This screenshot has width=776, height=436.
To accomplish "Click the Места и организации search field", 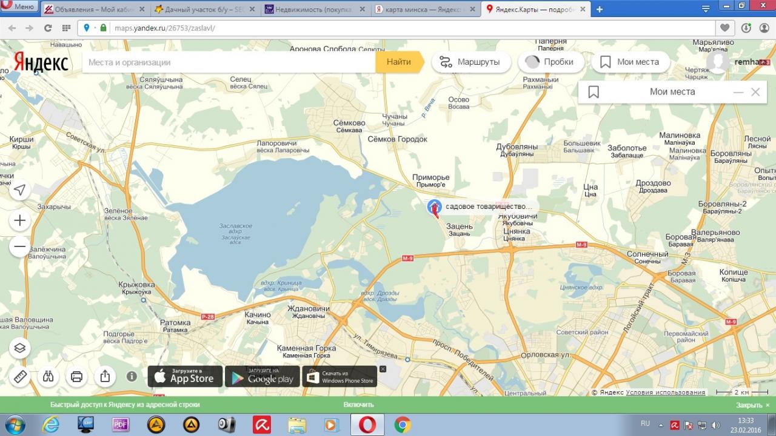I will tap(228, 62).
